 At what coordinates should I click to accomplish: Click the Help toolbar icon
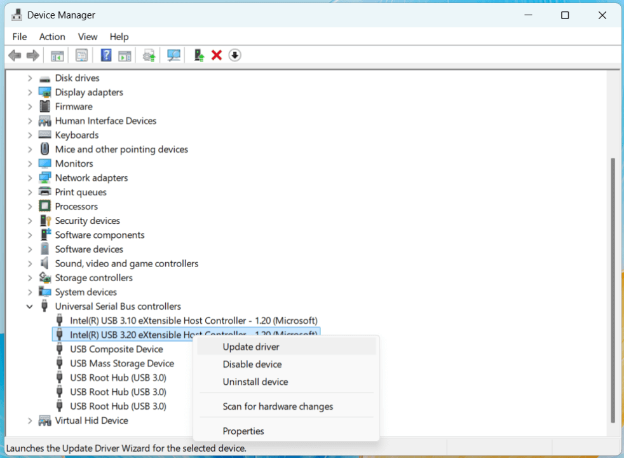105,55
